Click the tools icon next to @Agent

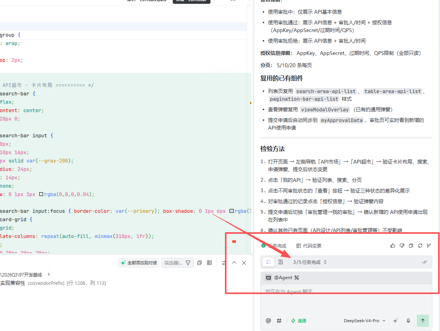(x=297, y=278)
